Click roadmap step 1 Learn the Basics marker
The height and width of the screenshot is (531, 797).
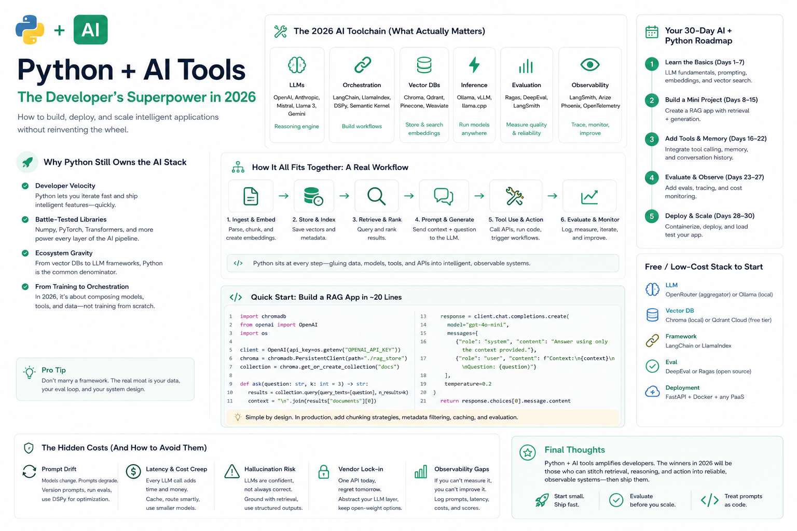[652, 64]
